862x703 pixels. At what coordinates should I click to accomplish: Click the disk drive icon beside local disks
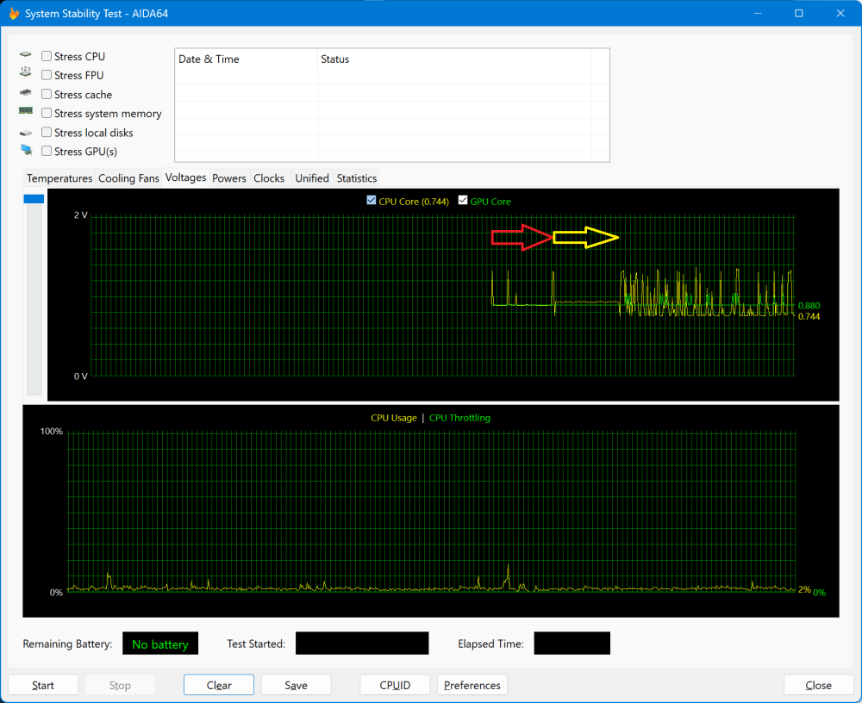[25, 133]
